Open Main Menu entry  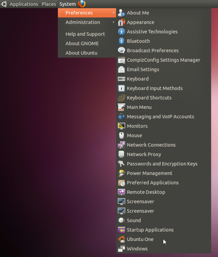pos(164,107)
